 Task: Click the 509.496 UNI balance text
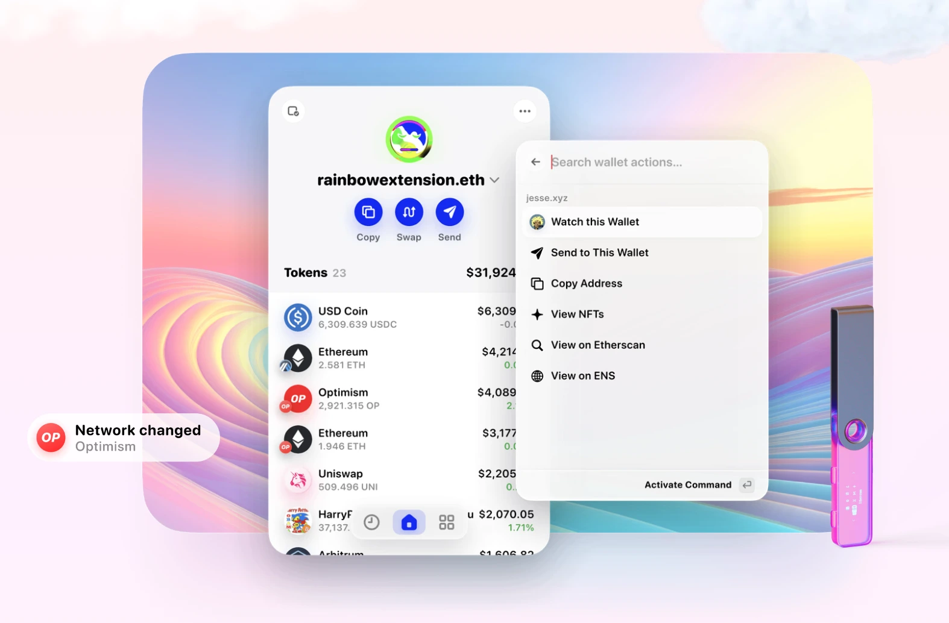click(348, 487)
